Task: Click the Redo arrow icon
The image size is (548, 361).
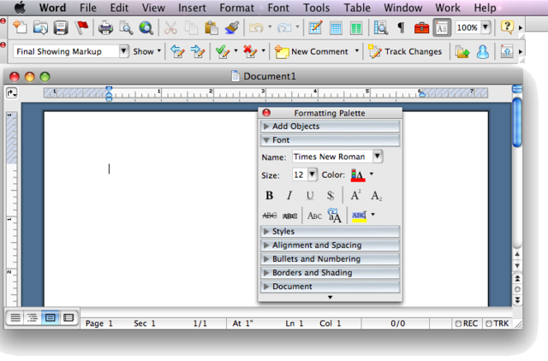Action: [284, 27]
